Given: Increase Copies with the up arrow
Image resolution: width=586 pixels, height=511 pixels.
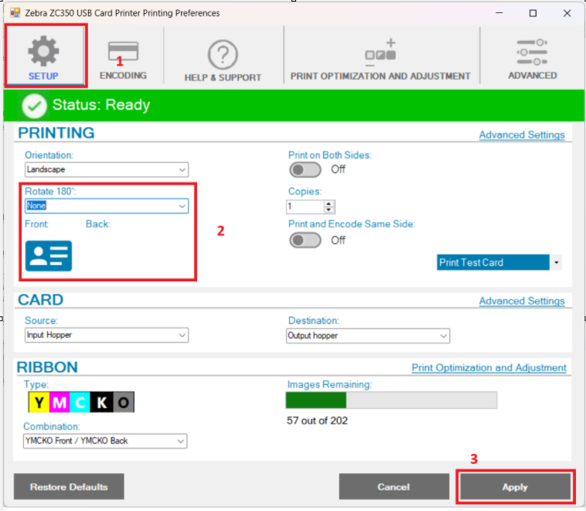Looking at the screenshot, I should (329, 204).
